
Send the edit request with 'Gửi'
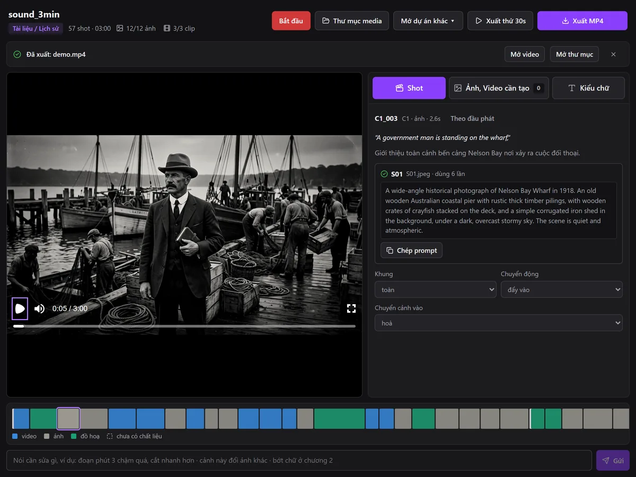coord(613,460)
